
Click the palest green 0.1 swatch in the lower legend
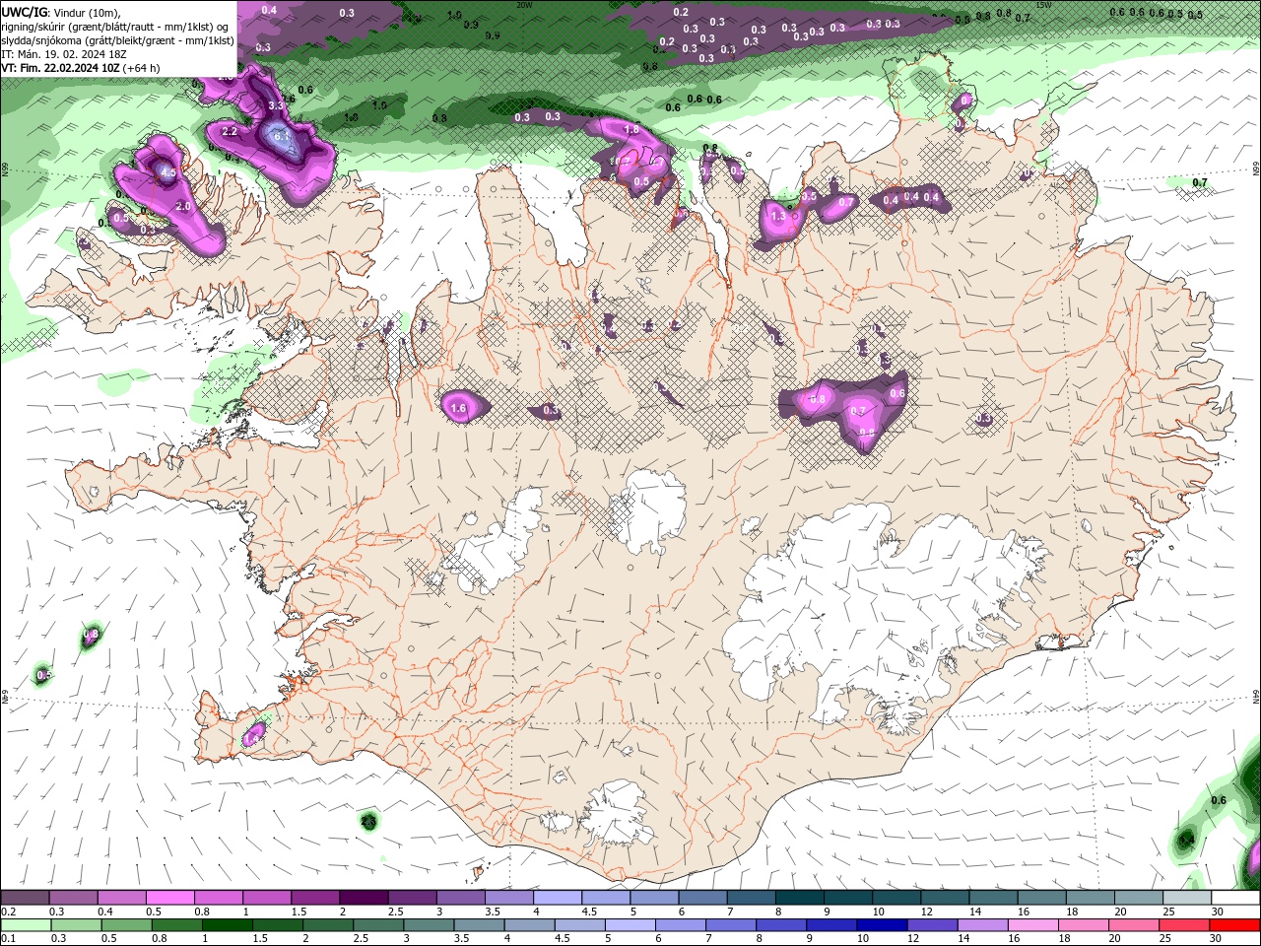coord(25,925)
